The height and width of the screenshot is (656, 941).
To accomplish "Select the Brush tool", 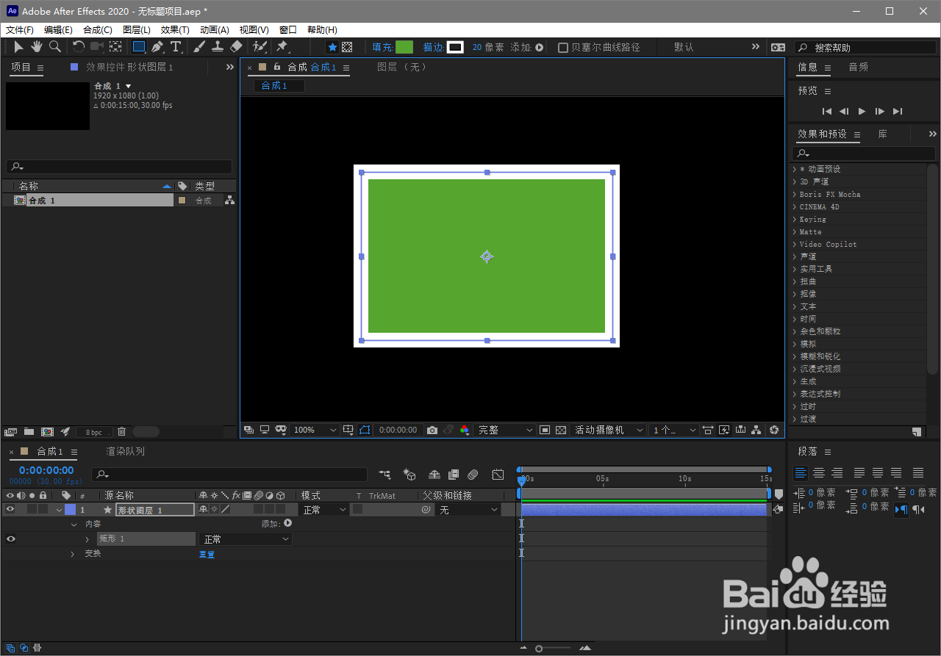I will click(x=199, y=46).
